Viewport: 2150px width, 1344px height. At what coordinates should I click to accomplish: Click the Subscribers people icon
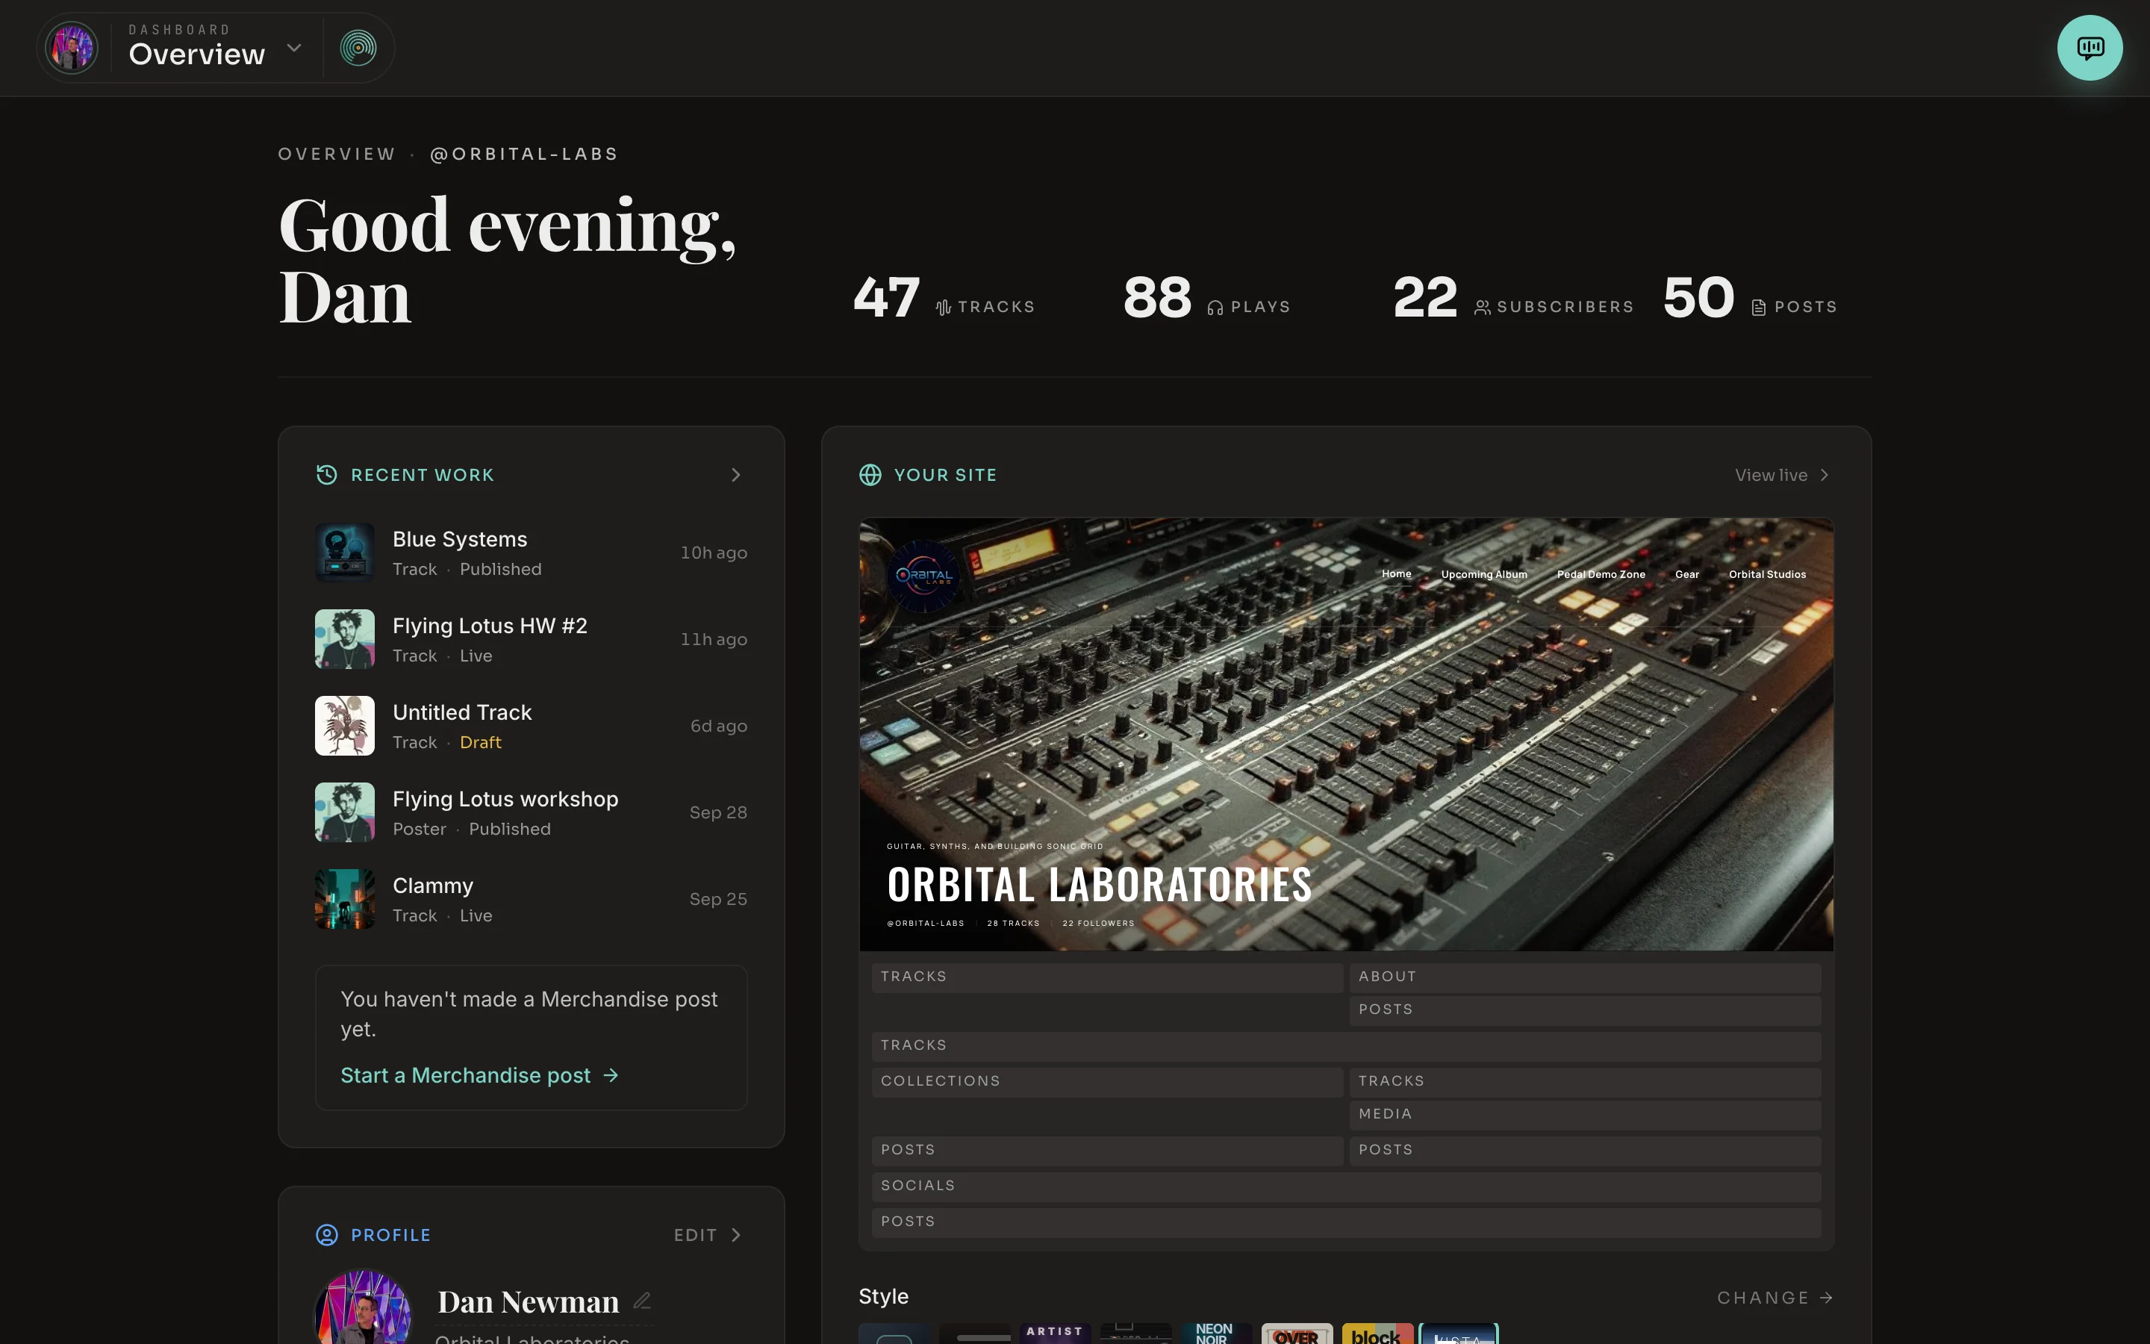click(x=1482, y=308)
